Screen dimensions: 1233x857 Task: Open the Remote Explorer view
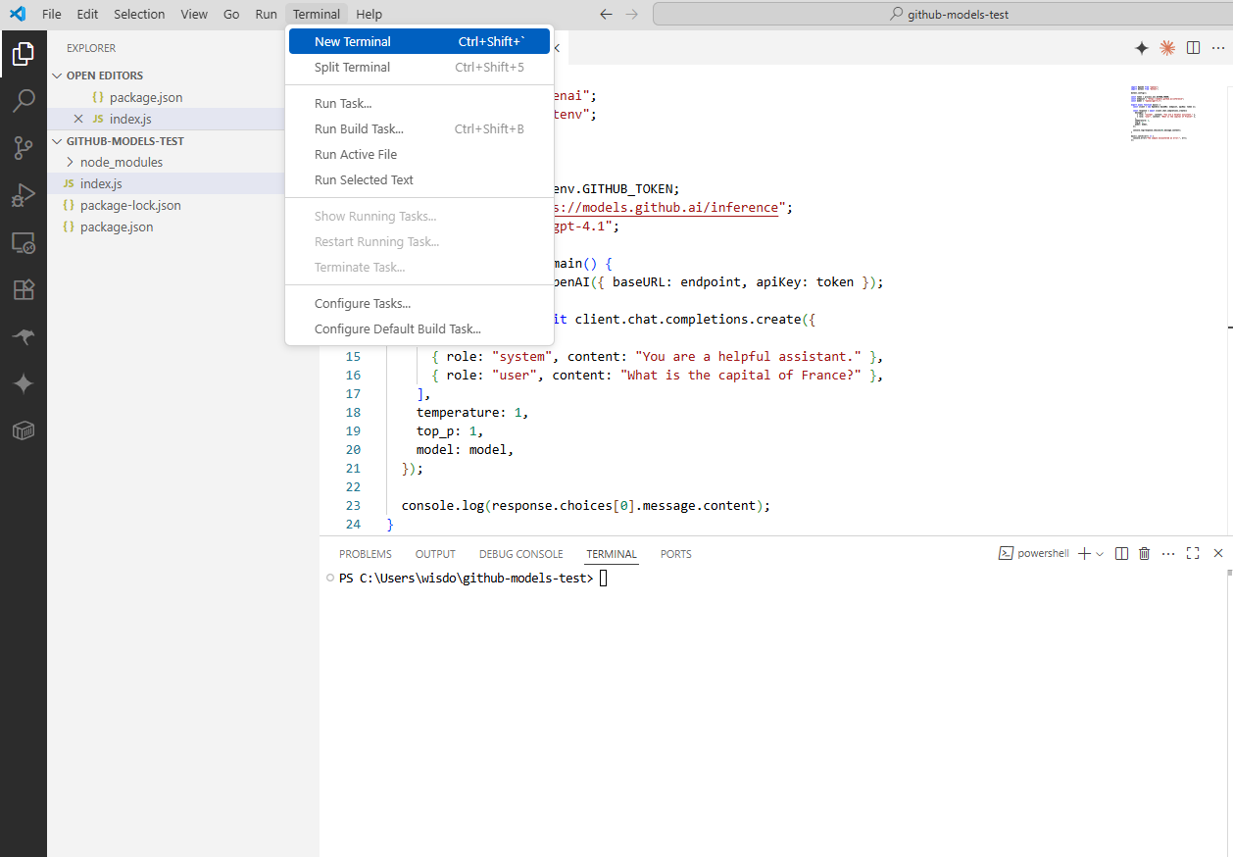click(x=24, y=242)
